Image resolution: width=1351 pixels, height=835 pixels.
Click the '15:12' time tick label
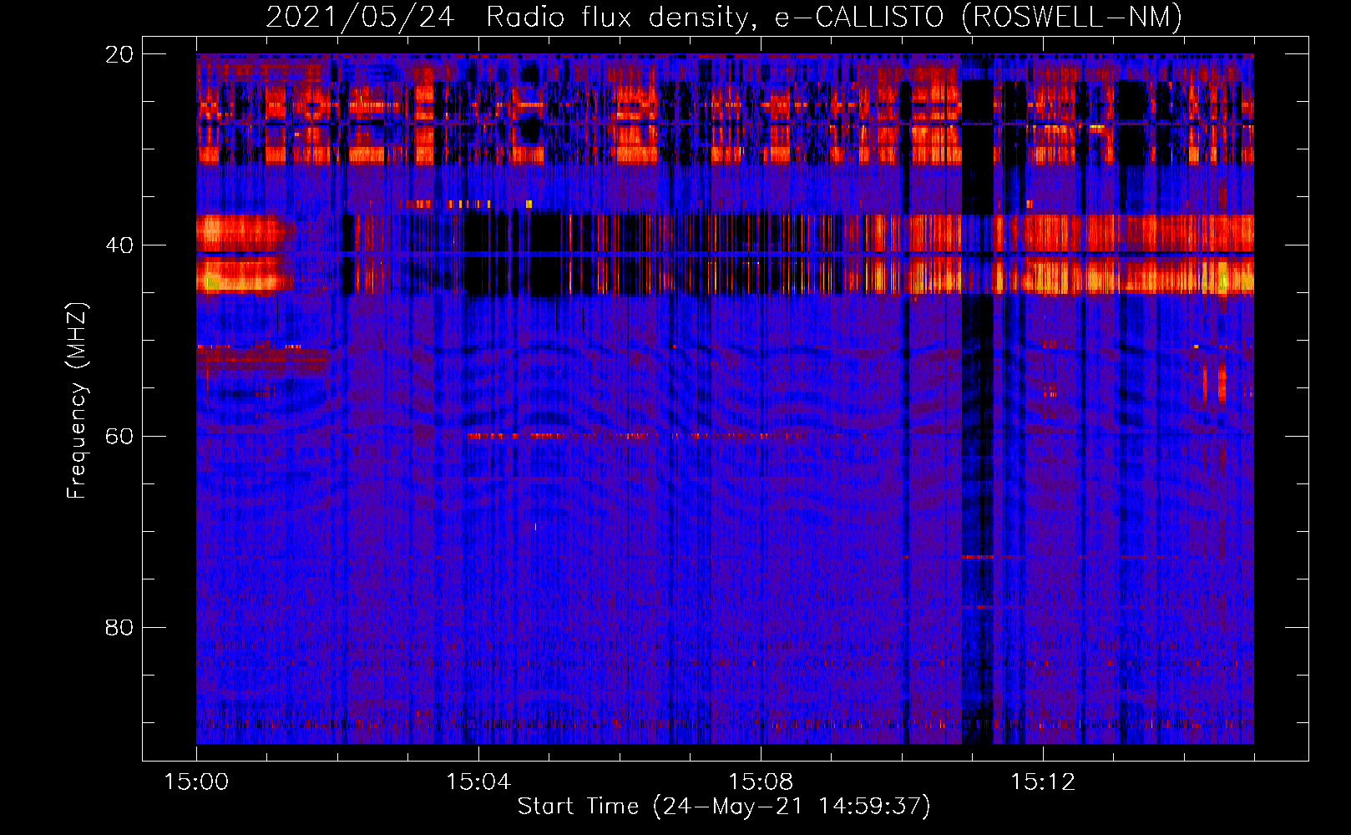coord(1043,782)
